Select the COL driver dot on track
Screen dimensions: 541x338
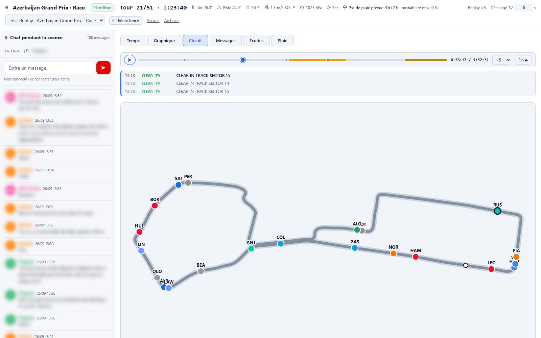point(281,244)
